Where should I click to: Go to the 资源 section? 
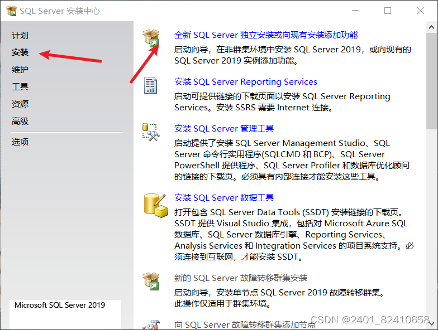(x=20, y=104)
